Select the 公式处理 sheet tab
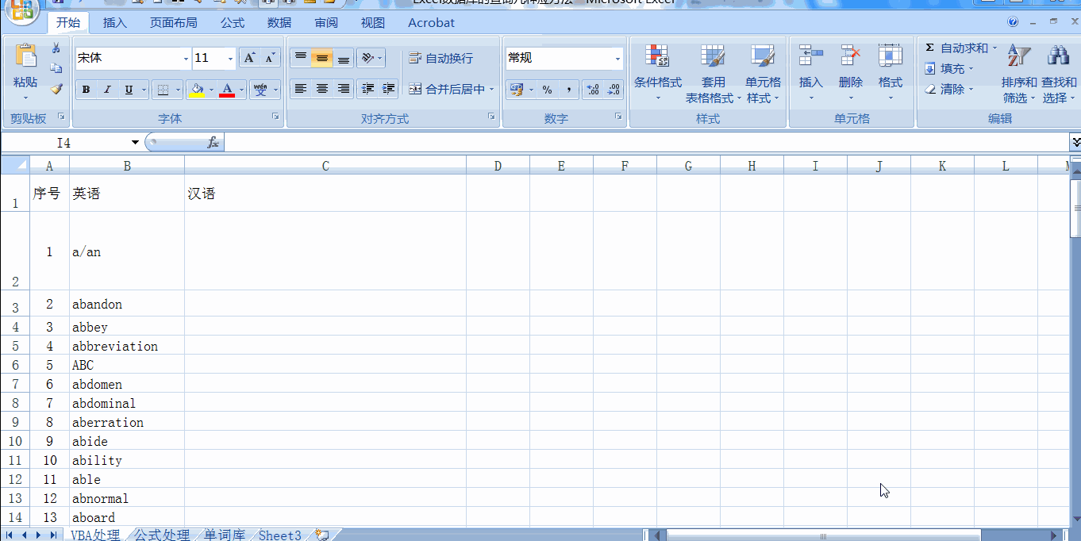 coord(162,535)
